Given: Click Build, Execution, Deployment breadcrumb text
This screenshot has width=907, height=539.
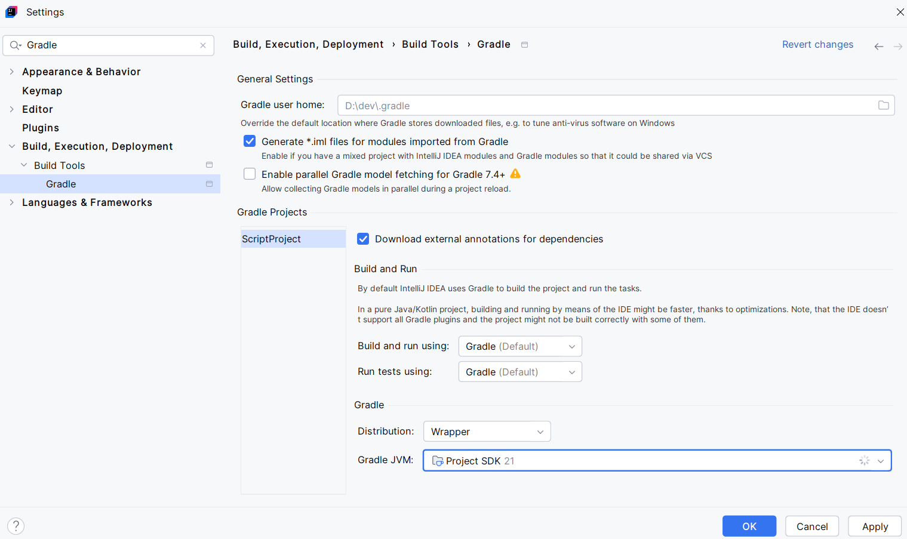Looking at the screenshot, I should tap(308, 45).
